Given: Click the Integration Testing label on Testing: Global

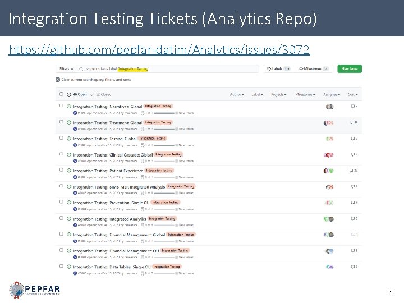Looking at the screenshot, I should click(153, 138).
